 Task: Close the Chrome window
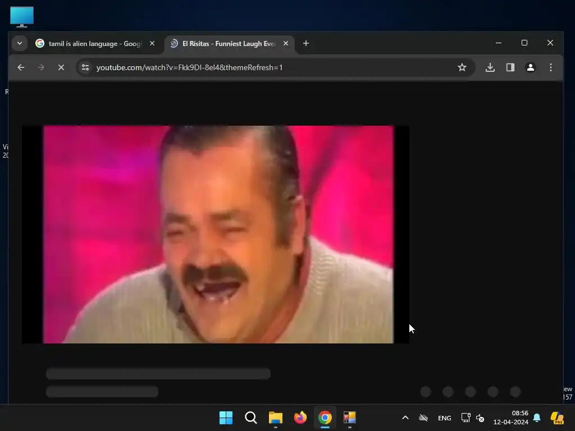(x=550, y=43)
